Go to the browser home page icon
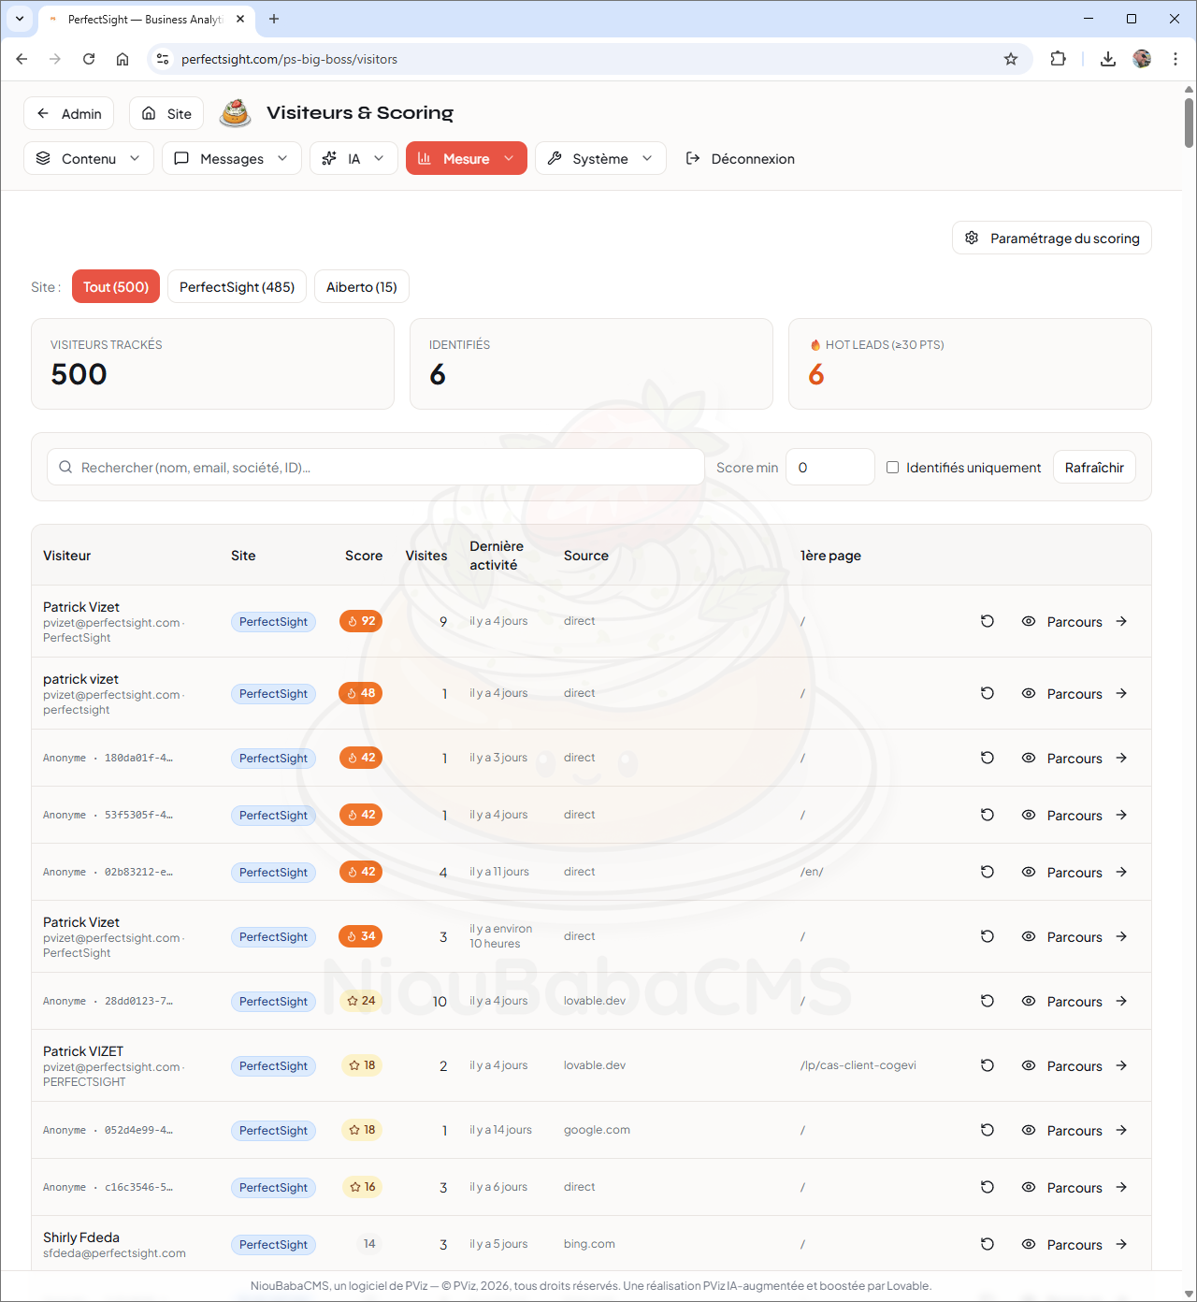Screen dimensions: 1197x1302 pos(123,59)
